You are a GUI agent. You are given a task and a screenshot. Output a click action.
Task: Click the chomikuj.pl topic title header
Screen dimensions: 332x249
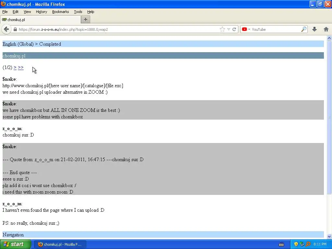tap(14, 56)
